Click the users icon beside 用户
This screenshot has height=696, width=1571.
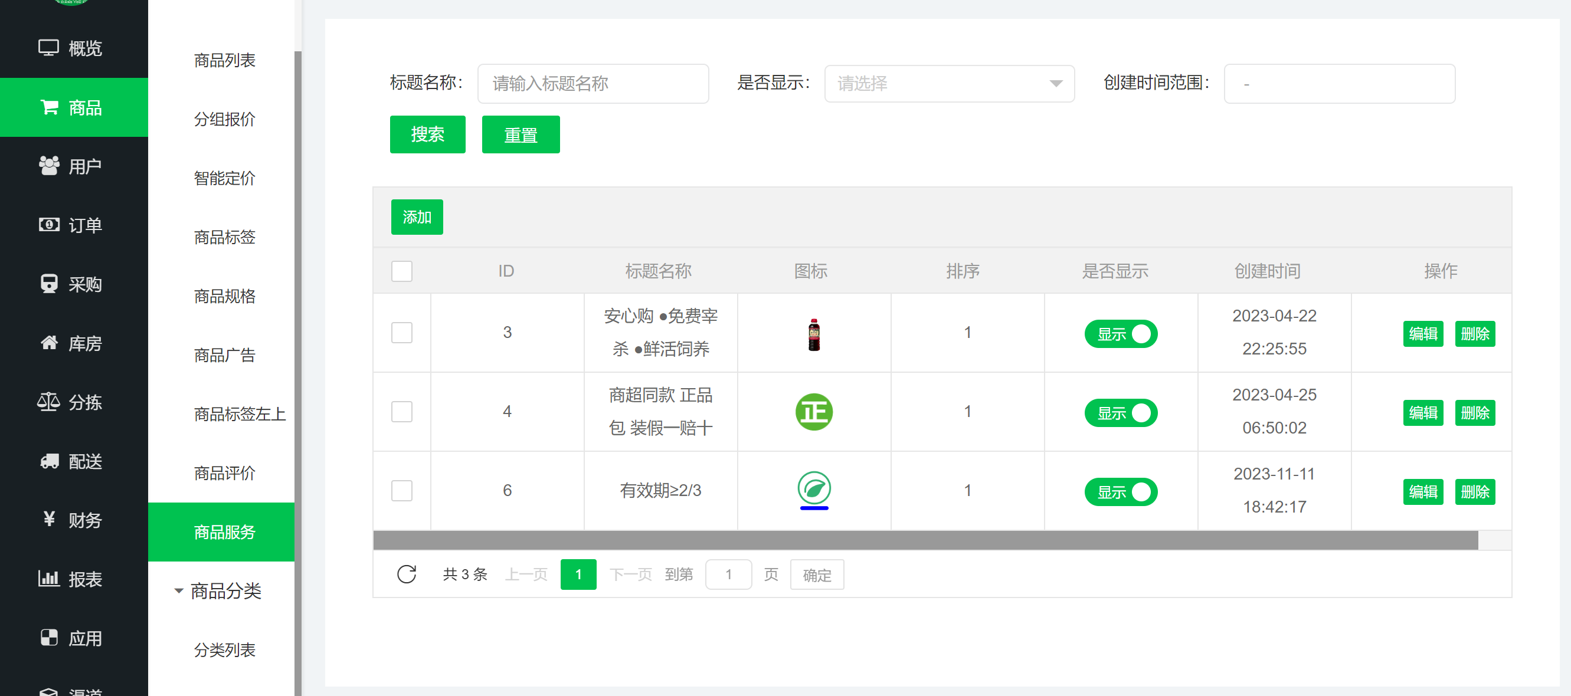[49, 166]
